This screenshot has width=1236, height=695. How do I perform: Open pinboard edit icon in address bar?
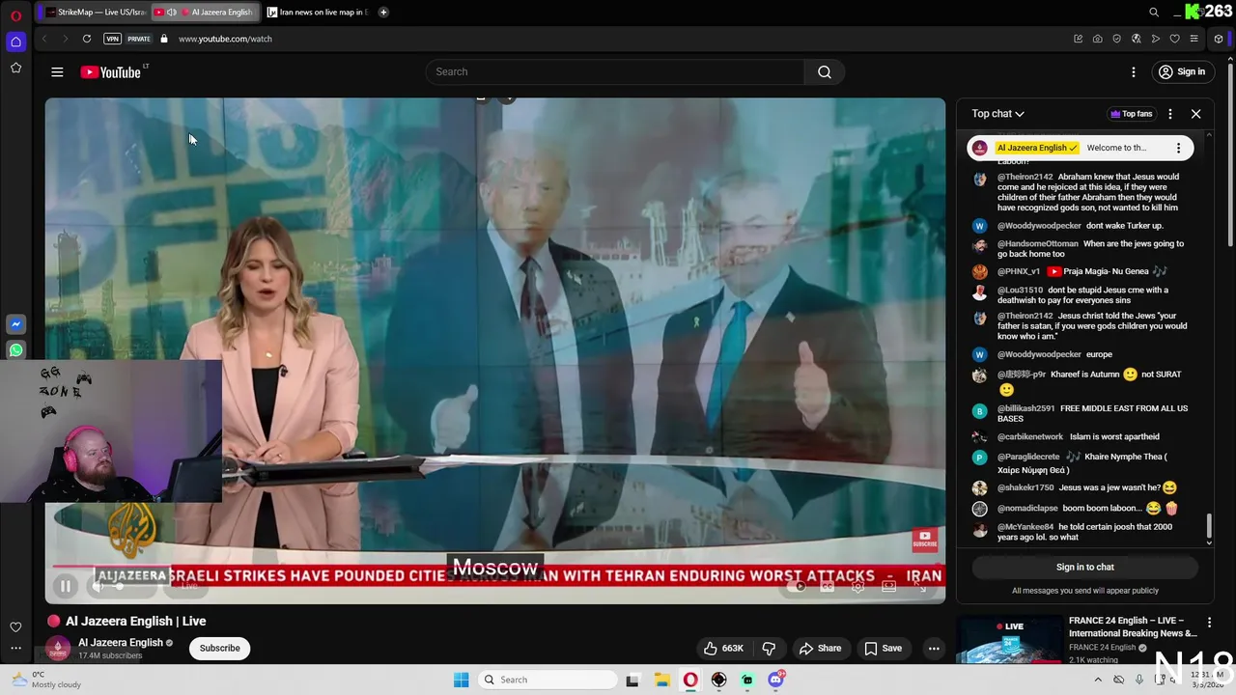1078,39
